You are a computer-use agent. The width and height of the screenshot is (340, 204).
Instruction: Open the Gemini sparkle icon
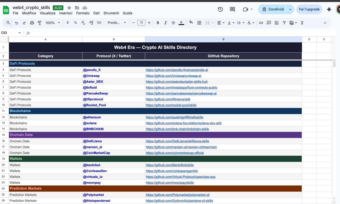(x=329, y=9)
